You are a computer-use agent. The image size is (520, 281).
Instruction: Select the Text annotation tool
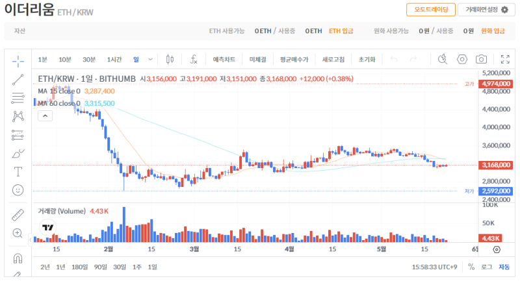[18, 172]
